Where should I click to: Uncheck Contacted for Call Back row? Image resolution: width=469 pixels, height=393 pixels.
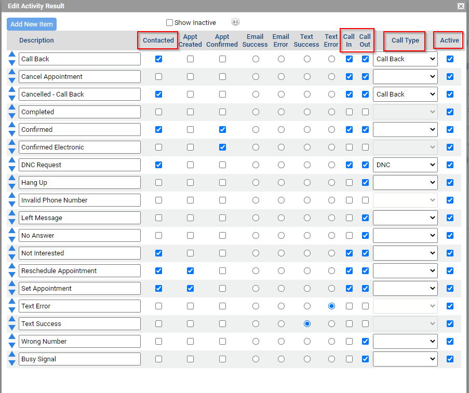click(158, 59)
